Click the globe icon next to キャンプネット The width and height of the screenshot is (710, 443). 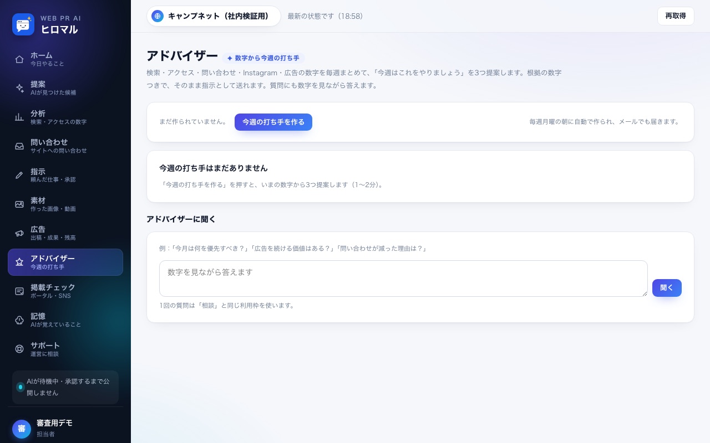158,16
